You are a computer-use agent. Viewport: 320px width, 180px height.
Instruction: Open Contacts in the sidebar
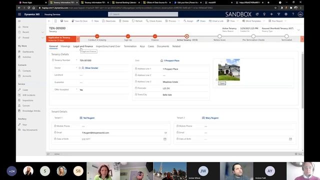[x=26, y=71]
